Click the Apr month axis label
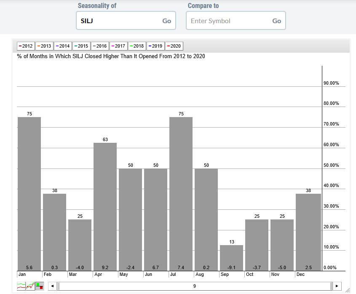 click(98, 274)
